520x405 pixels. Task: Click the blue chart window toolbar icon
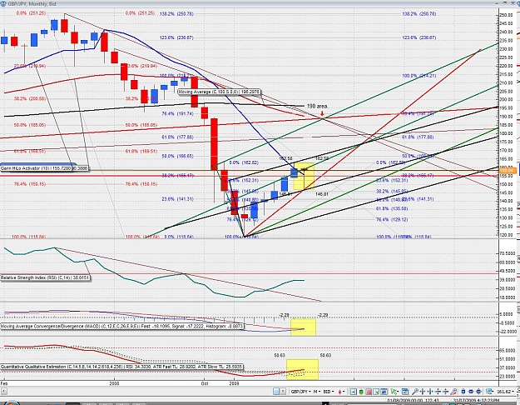click(x=384, y=392)
